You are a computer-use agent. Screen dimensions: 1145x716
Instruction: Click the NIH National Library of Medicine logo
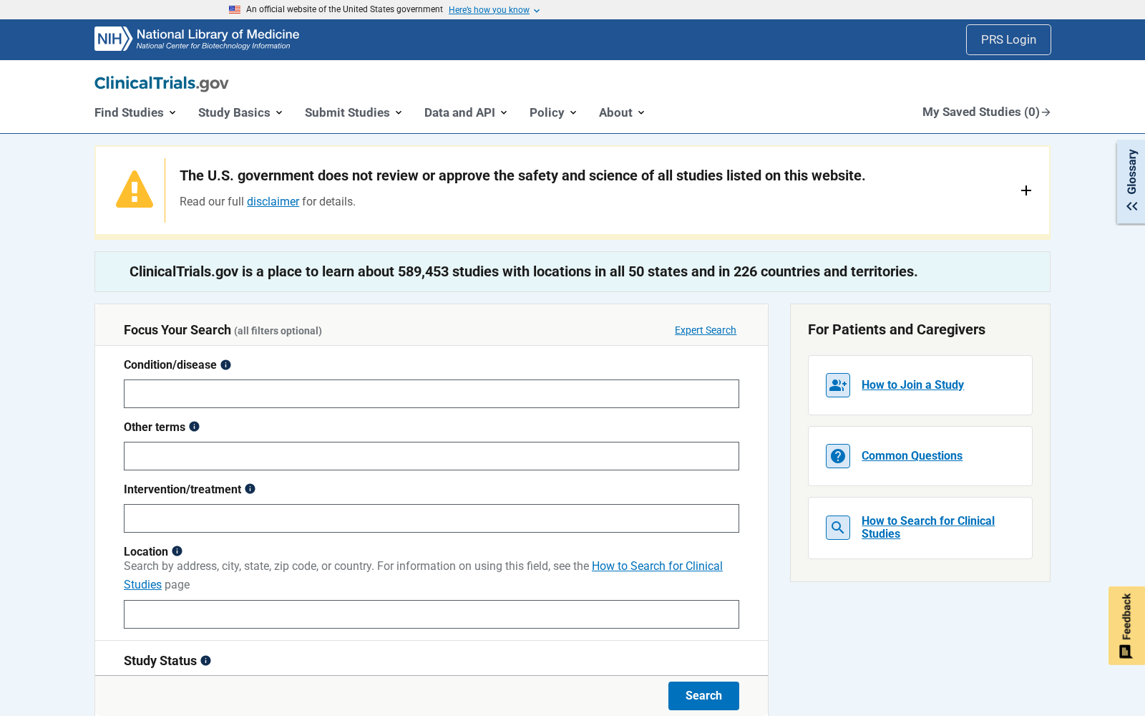click(x=197, y=39)
